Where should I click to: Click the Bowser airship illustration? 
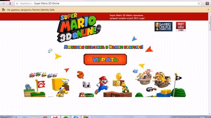[x=162, y=80]
